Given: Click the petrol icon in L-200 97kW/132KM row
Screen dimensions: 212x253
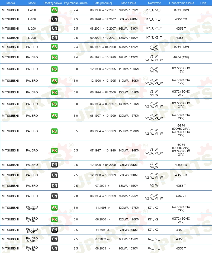Looking at the screenshot, I should (x=54, y=10).
